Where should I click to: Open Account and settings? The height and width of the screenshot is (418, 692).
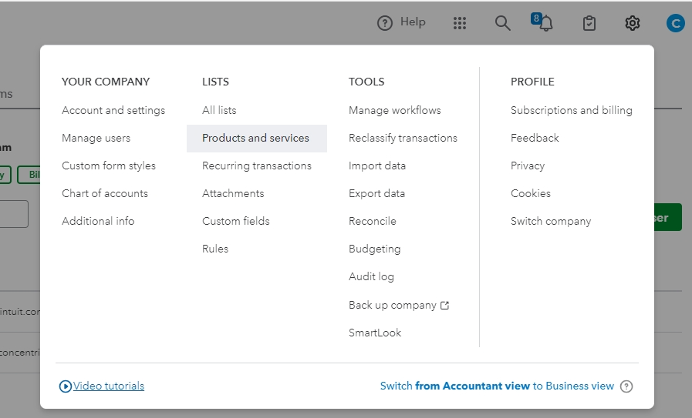[113, 110]
